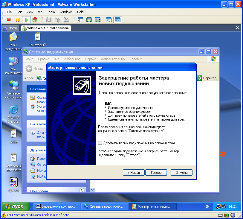This screenshot has width=243, height=219.
Task: Open the options file on desktop
Action: [x=14, y=185]
